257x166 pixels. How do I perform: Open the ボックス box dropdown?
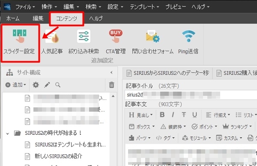142,127
